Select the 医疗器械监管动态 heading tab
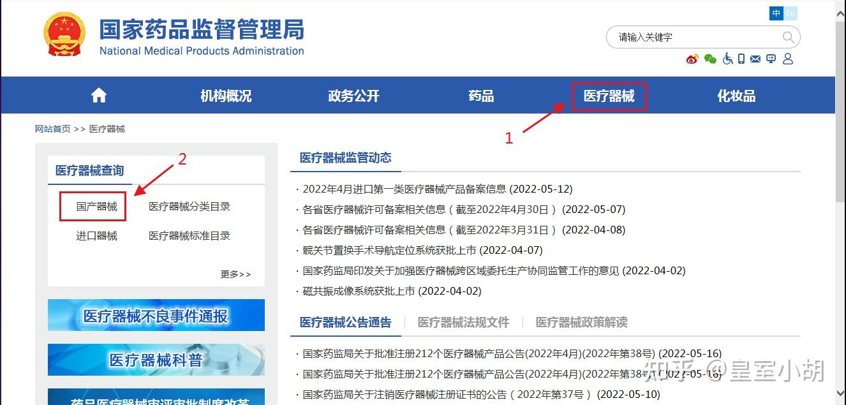 (346, 158)
